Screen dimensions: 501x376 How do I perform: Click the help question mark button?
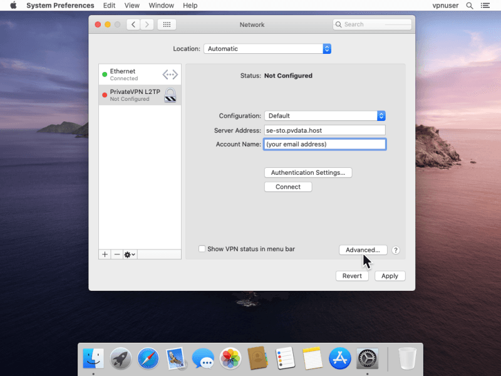[x=396, y=250]
